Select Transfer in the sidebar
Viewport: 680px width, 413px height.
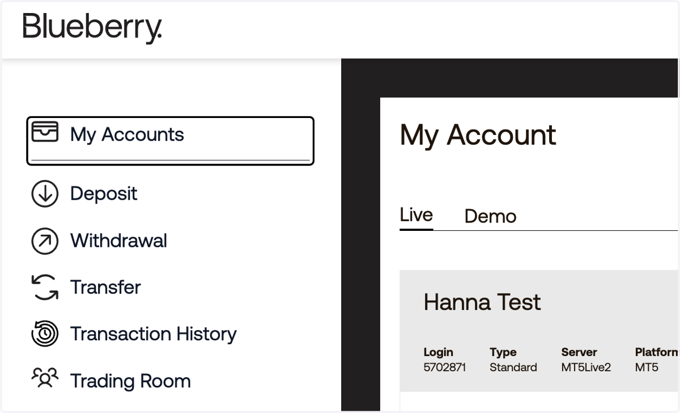coord(105,288)
